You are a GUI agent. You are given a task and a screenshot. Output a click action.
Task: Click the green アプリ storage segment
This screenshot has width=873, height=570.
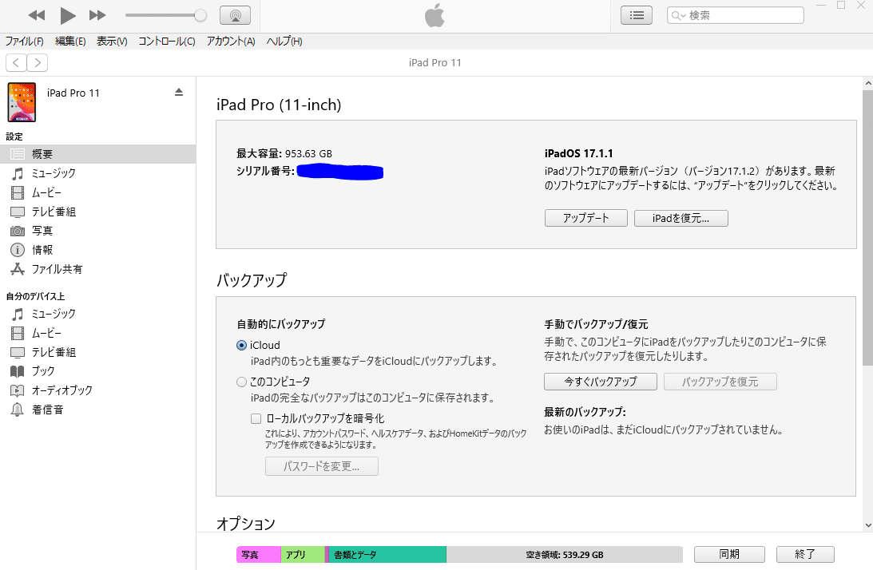click(303, 554)
